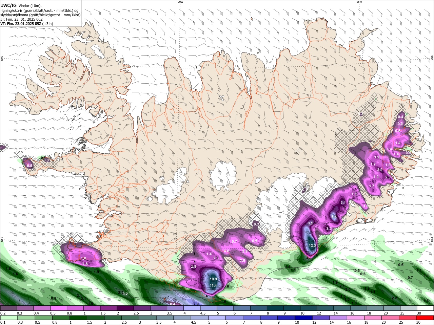Click the 10.9 precipitation value on the map
This screenshot has width=434, height=325.
point(213,279)
